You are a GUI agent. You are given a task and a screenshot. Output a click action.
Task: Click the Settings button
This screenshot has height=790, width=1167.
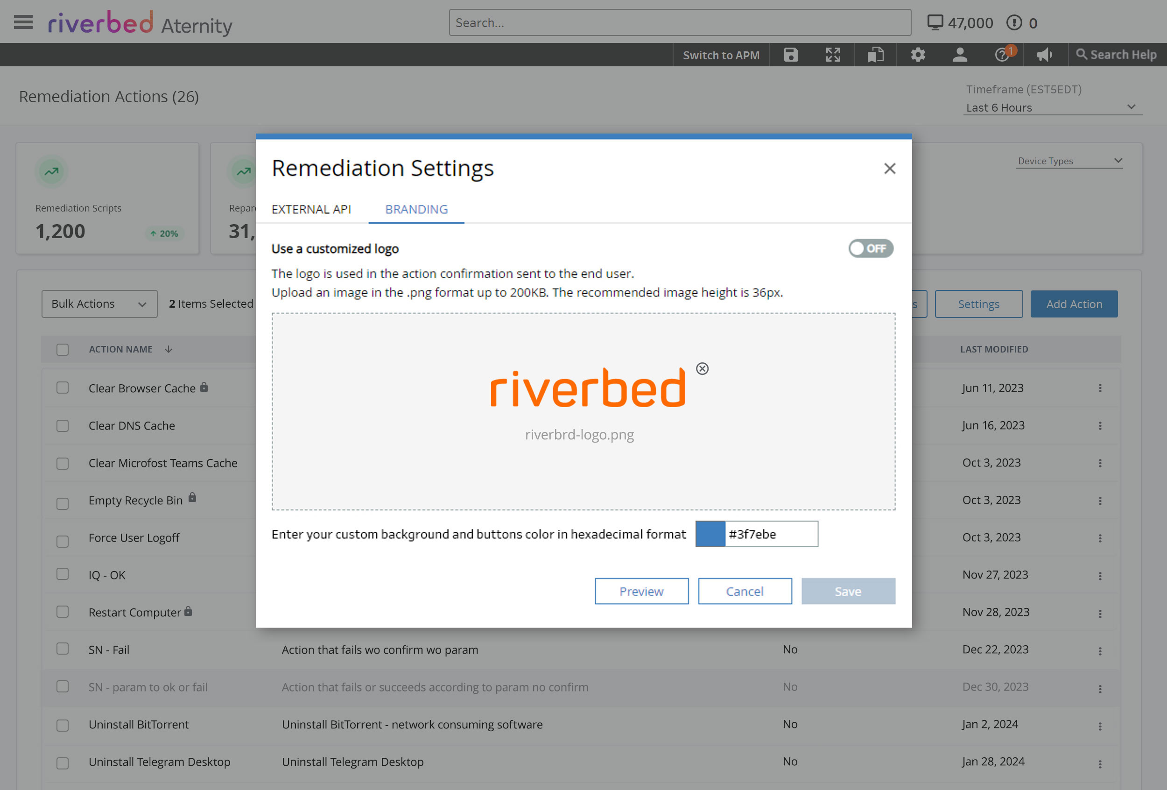pyautogui.click(x=978, y=304)
